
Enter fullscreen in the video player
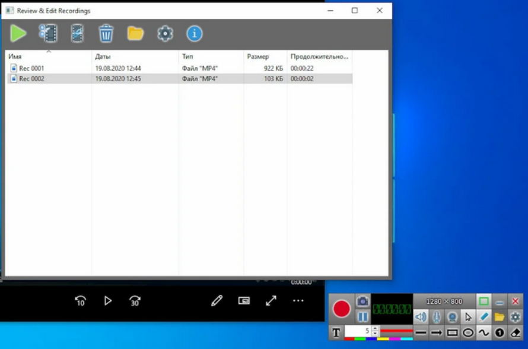(271, 300)
